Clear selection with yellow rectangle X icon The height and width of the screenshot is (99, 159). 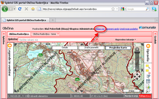(x=148, y=71)
